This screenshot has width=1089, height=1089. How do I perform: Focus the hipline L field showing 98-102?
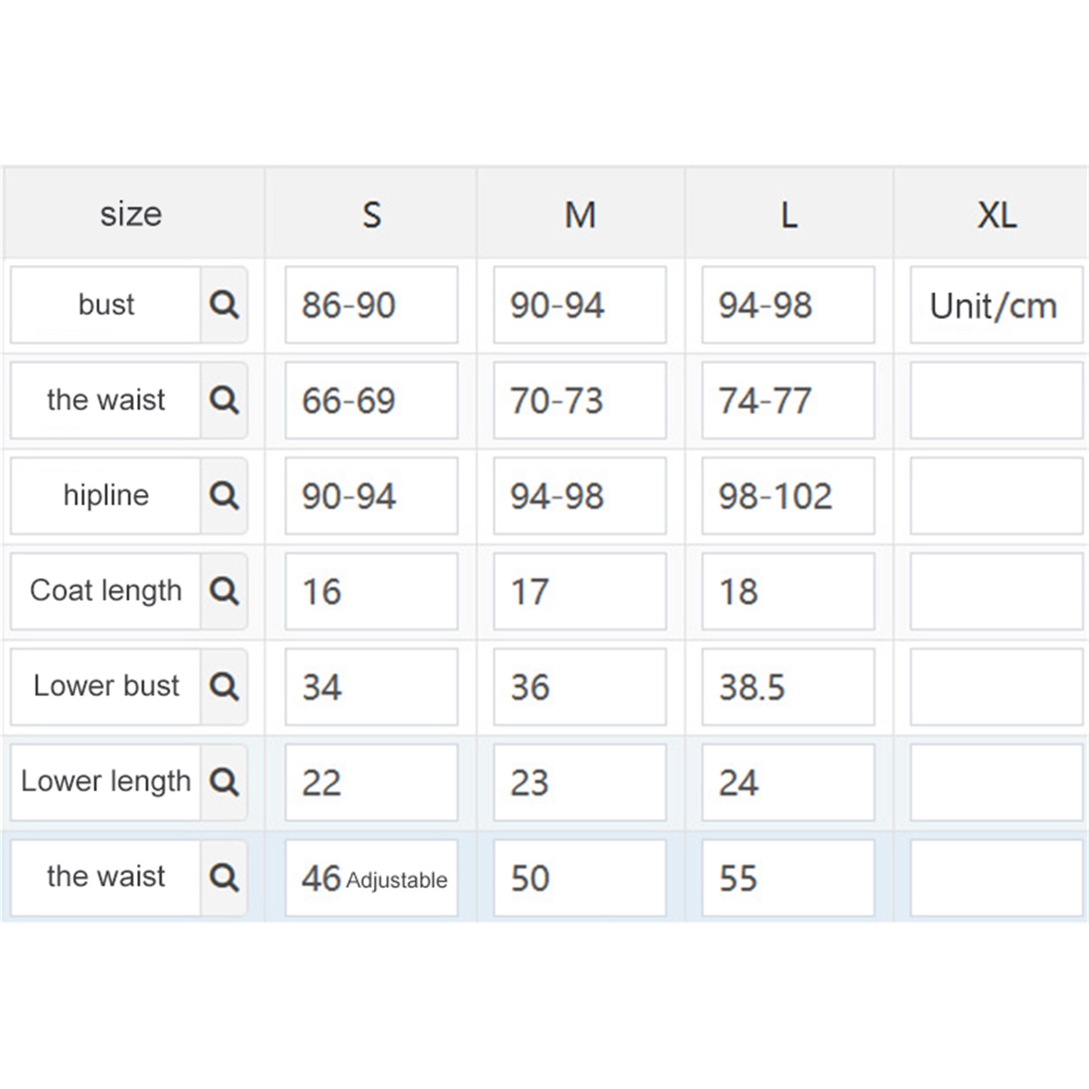tap(787, 495)
